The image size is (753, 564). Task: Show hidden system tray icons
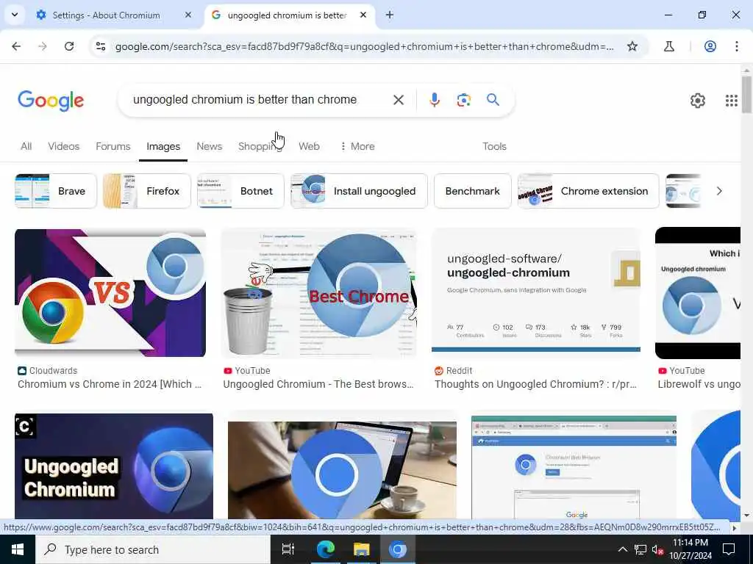click(622, 549)
